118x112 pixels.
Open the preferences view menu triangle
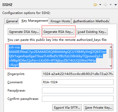(116, 5)
